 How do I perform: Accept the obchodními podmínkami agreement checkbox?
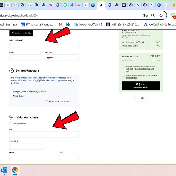[x=123, y=67]
